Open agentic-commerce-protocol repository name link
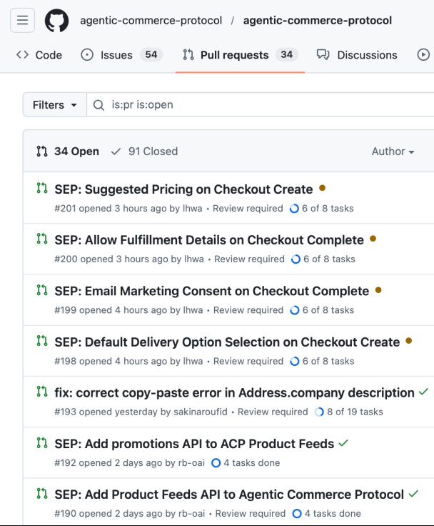The width and height of the screenshot is (434, 526). [x=318, y=21]
